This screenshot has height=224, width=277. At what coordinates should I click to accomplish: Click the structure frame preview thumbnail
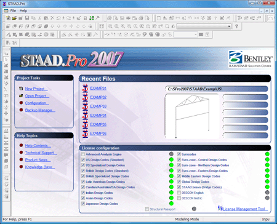coord(191,116)
